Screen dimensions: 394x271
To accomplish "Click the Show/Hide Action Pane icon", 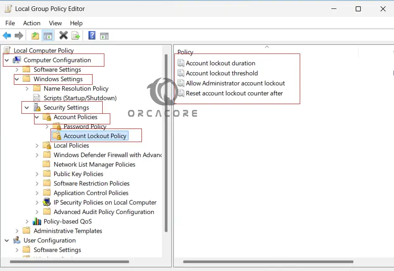I will tap(104, 36).
